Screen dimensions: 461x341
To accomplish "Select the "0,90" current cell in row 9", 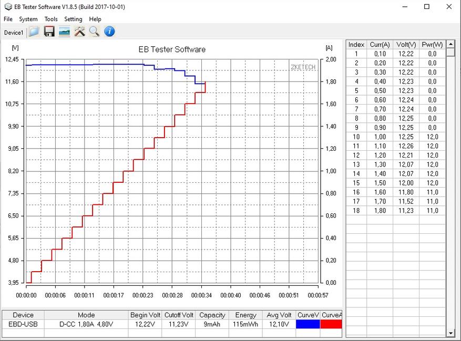I will pos(380,128).
